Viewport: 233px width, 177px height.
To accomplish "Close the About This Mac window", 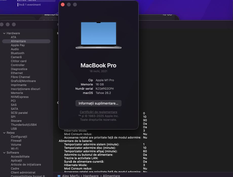I will coord(63,5).
